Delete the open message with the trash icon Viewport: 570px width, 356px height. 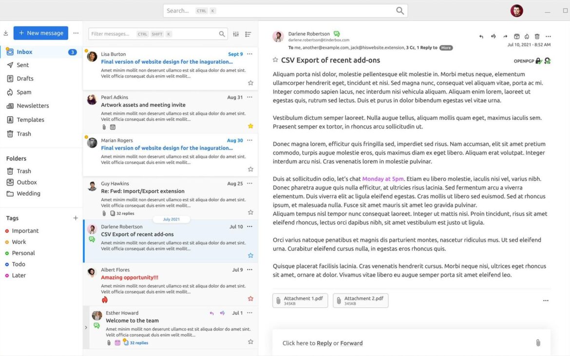[x=537, y=37]
